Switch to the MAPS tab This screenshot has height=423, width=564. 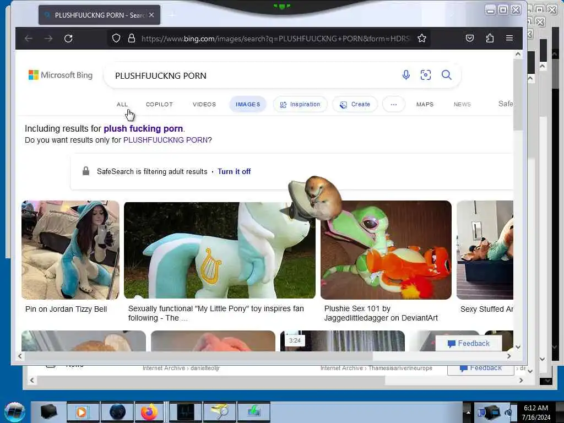(425, 104)
